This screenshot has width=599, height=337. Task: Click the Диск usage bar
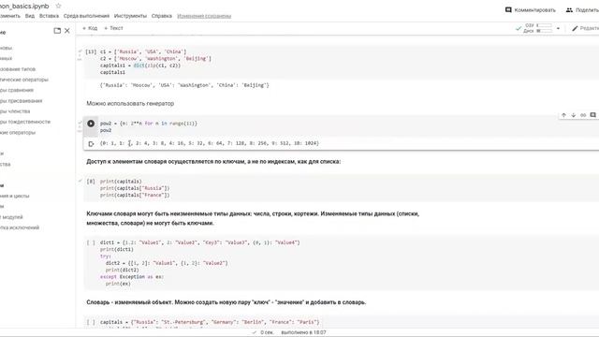pos(544,31)
